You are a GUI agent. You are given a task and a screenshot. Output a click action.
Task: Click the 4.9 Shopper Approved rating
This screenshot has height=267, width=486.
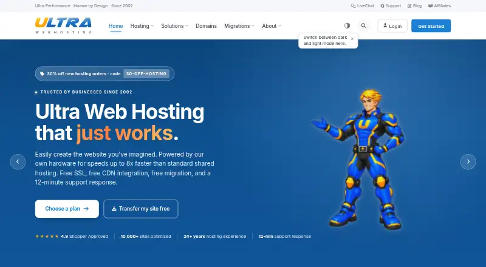[84, 236]
